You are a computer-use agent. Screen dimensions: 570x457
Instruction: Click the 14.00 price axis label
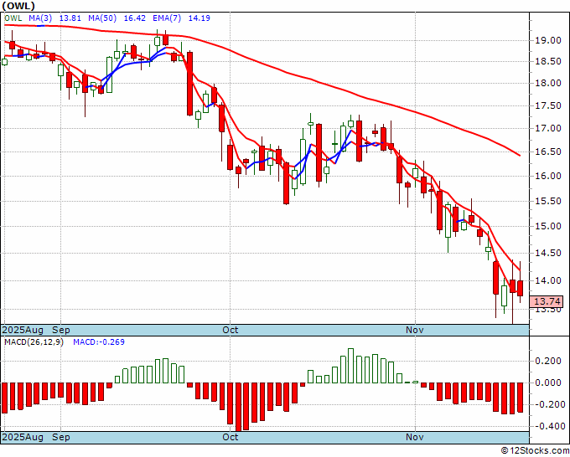(x=548, y=280)
